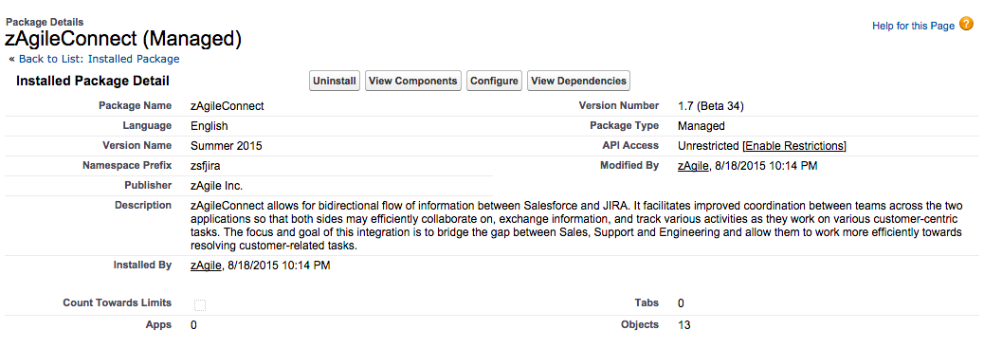Open View Dependencies
Viewport: 984px width, 348px height.
578,81
